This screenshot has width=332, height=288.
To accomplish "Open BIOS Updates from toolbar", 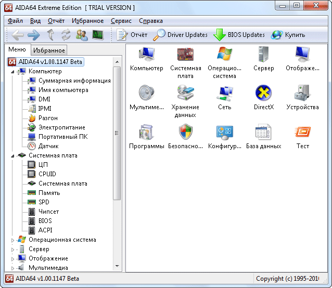I will (x=239, y=35).
